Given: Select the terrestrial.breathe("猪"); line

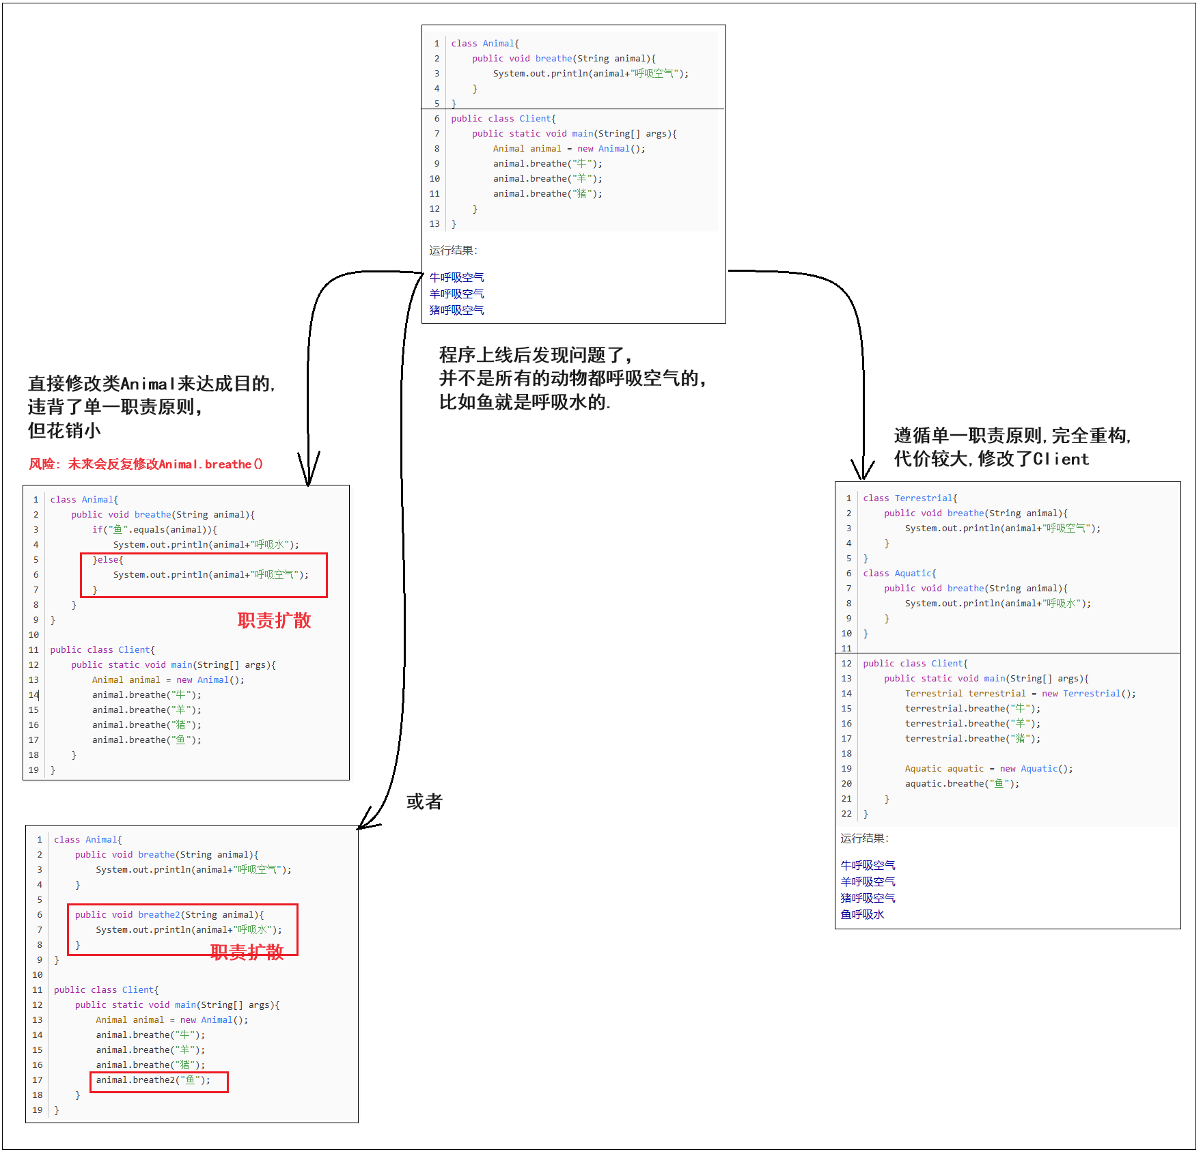Looking at the screenshot, I should (x=973, y=739).
